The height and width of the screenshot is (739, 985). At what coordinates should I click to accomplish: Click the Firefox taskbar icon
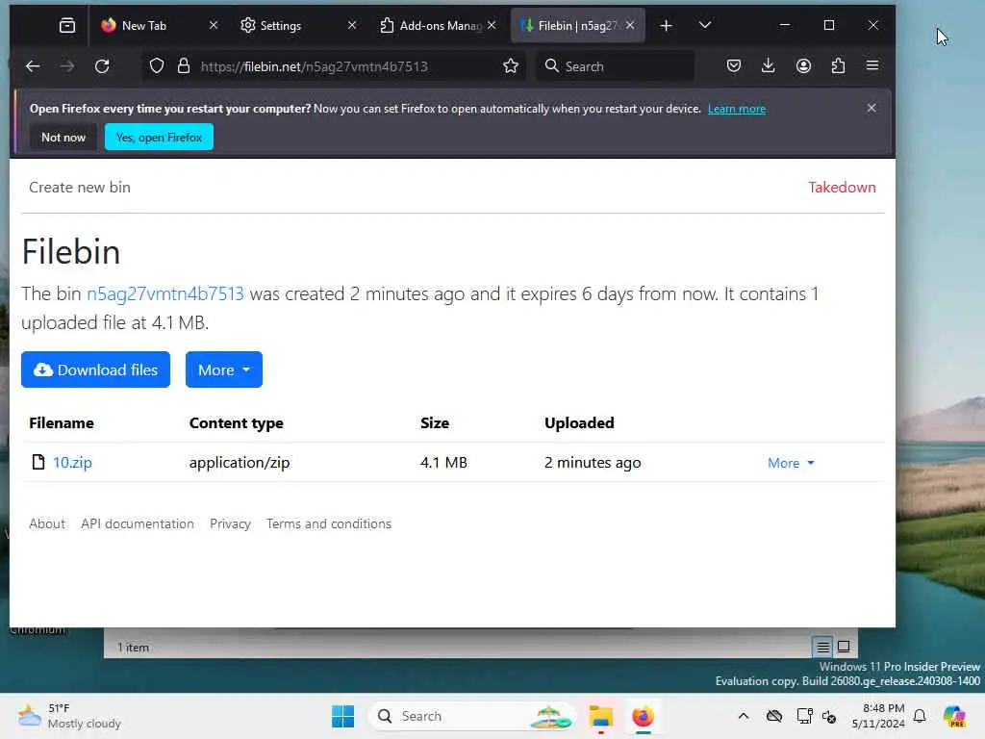tap(643, 716)
